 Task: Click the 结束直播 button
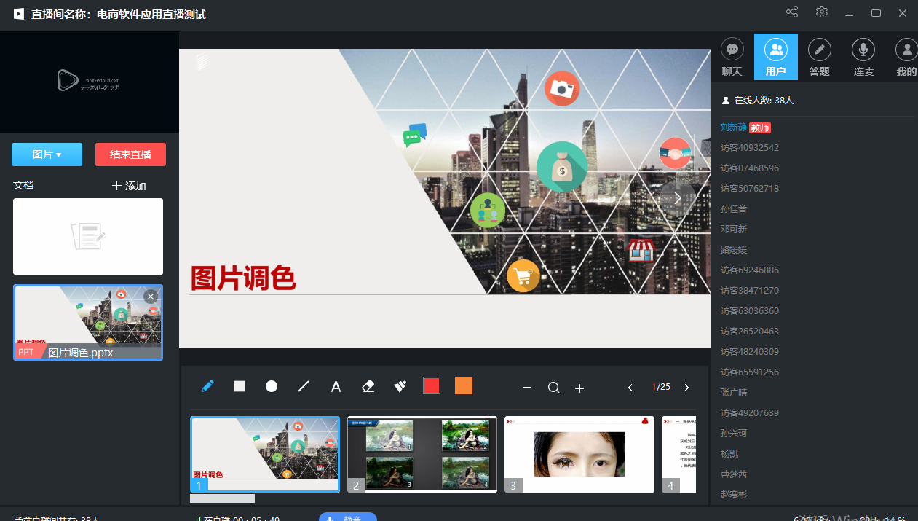pyautogui.click(x=130, y=154)
